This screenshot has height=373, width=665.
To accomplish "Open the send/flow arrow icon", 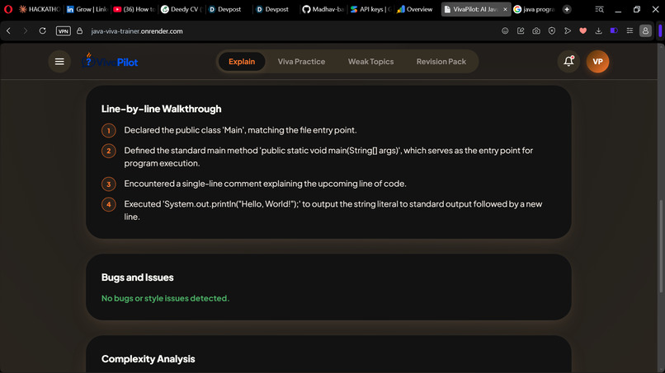I will click(568, 30).
